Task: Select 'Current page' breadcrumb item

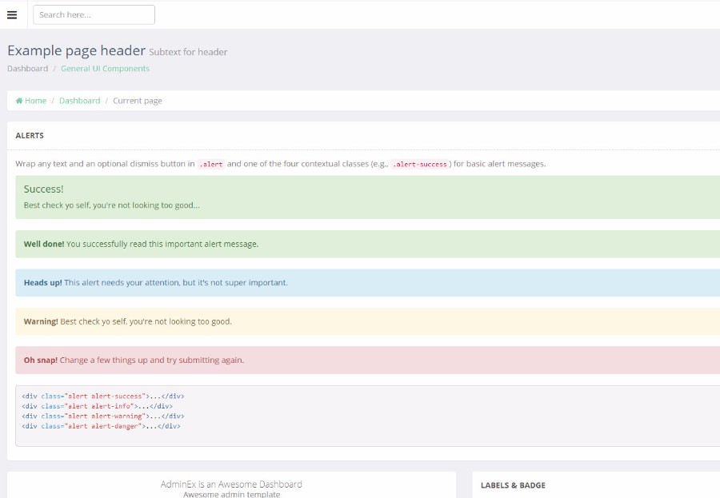Action: 137,101
